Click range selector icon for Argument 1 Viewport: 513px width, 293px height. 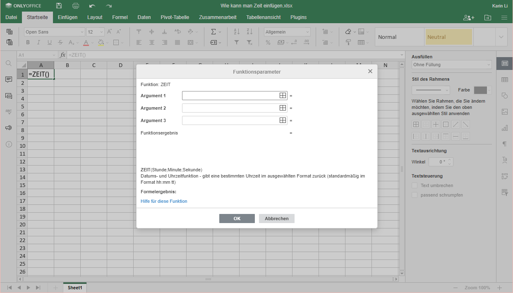[x=283, y=96]
